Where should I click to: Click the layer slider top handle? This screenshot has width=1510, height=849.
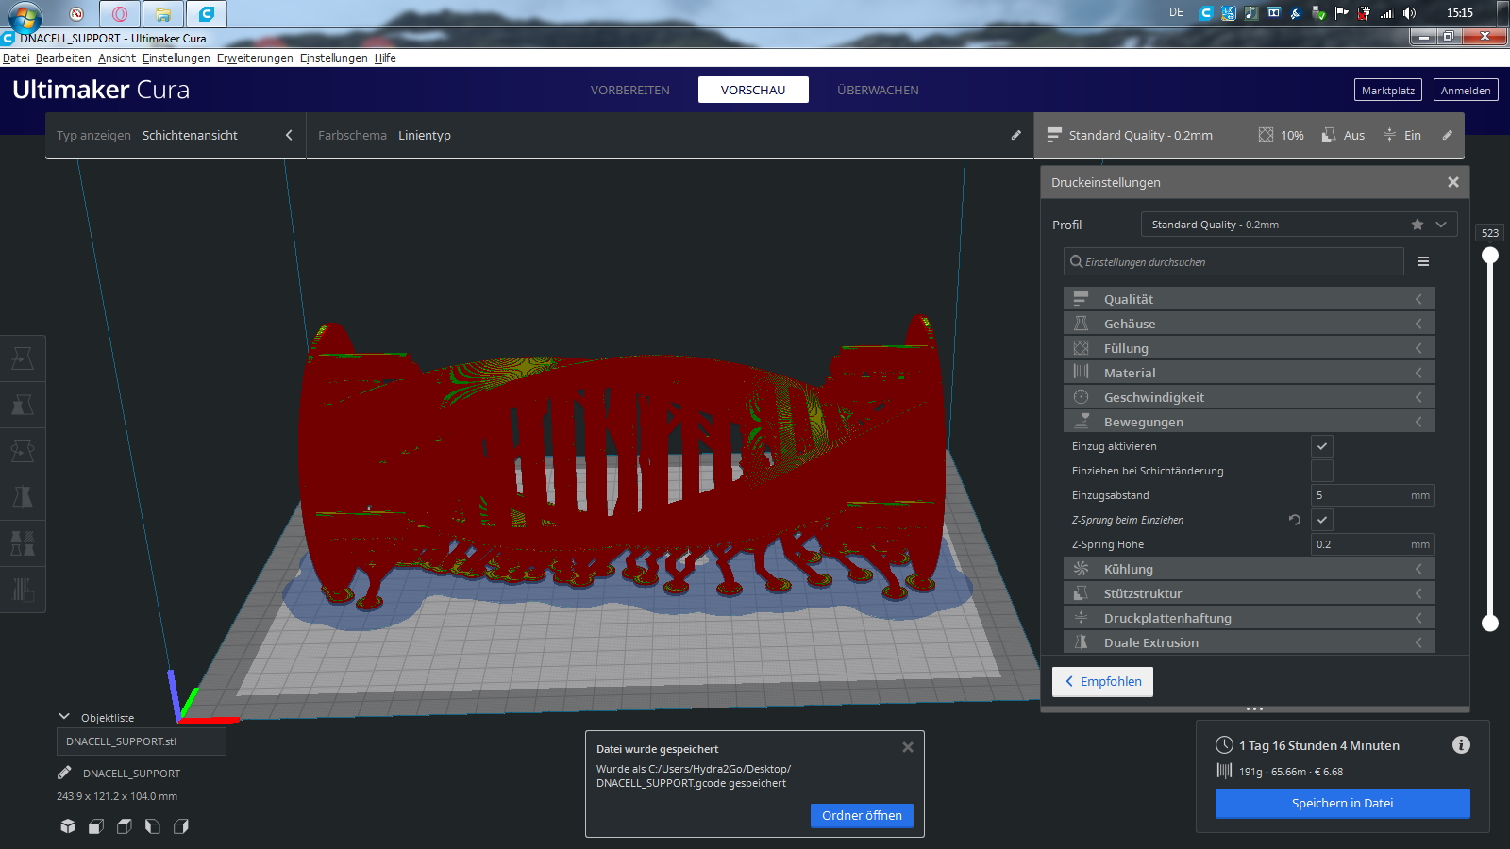pyautogui.click(x=1490, y=255)
